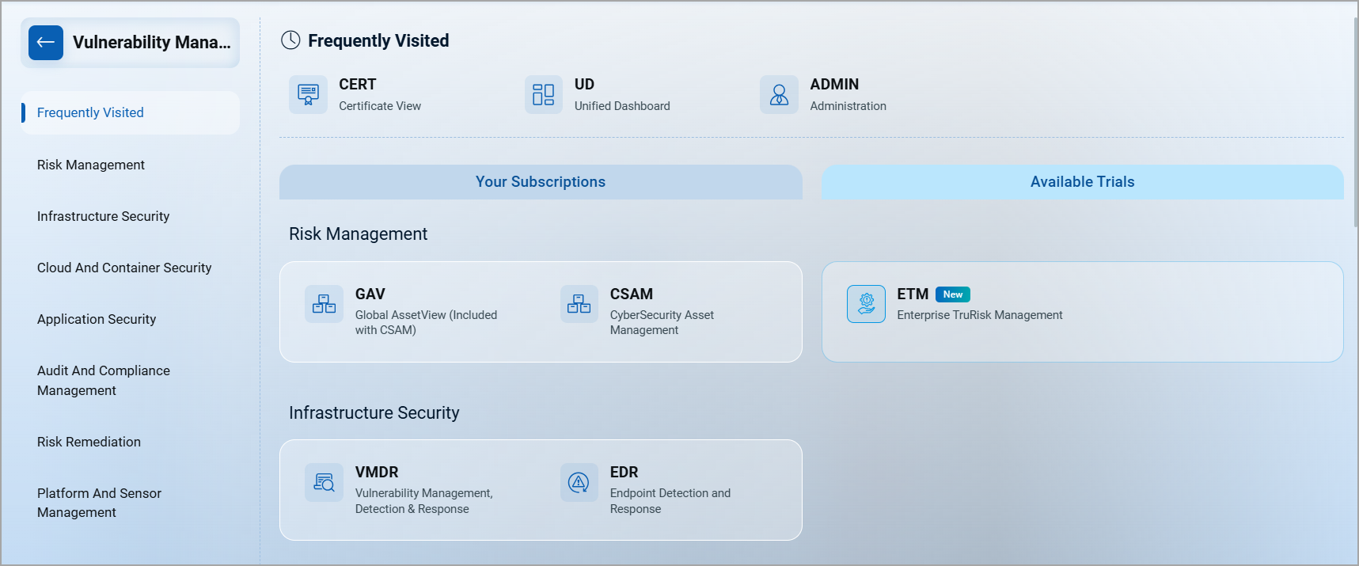Click the CSAM heading text
Image resolution: width=1359 pixels, height=566 pixels.
pyautogui.click(x=631, y=294)
